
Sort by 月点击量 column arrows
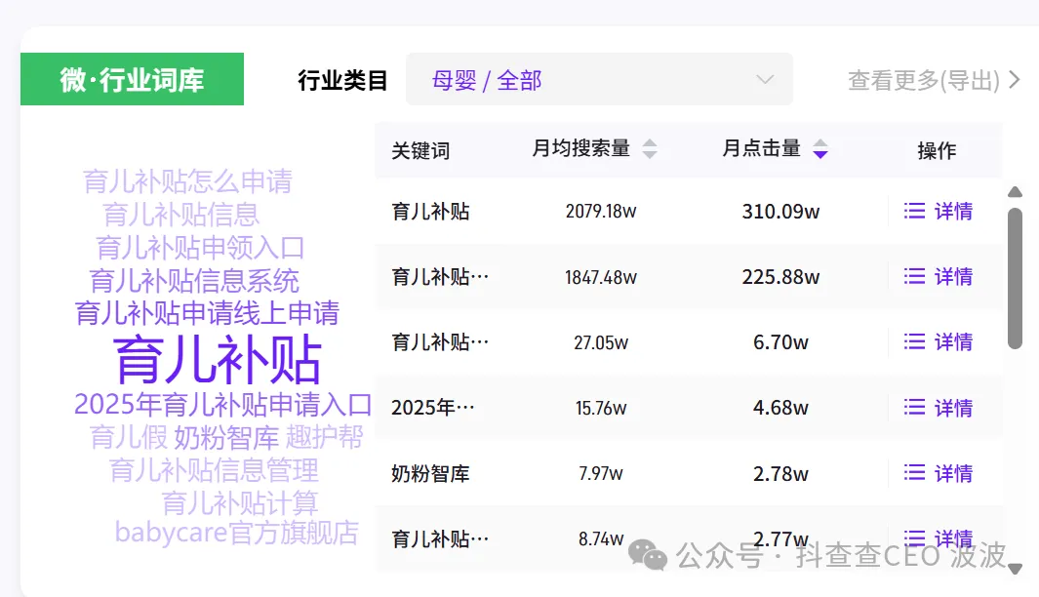[x=820, y=149]
